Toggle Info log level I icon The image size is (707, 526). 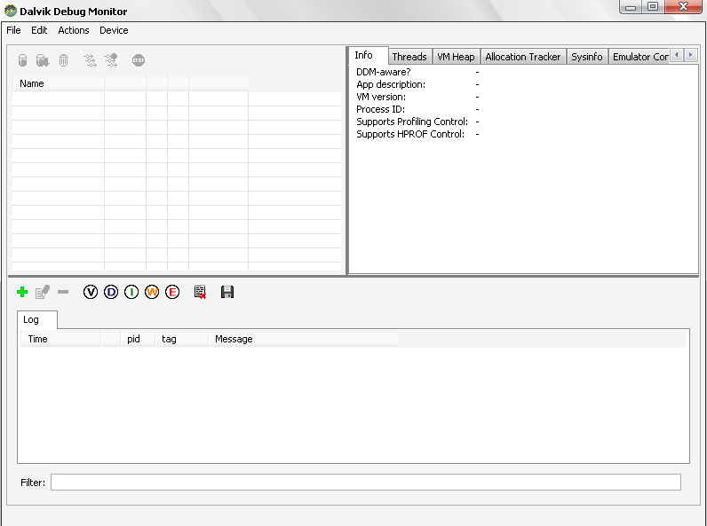coord(131,293)
